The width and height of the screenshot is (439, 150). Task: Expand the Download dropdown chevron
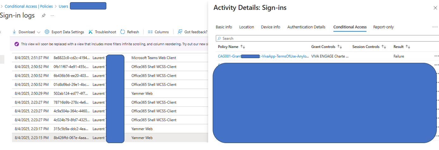point(39,32)
